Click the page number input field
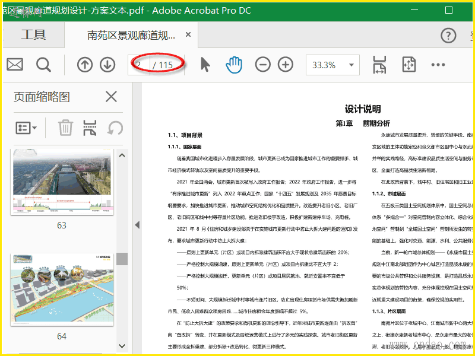 click(139, 65)
